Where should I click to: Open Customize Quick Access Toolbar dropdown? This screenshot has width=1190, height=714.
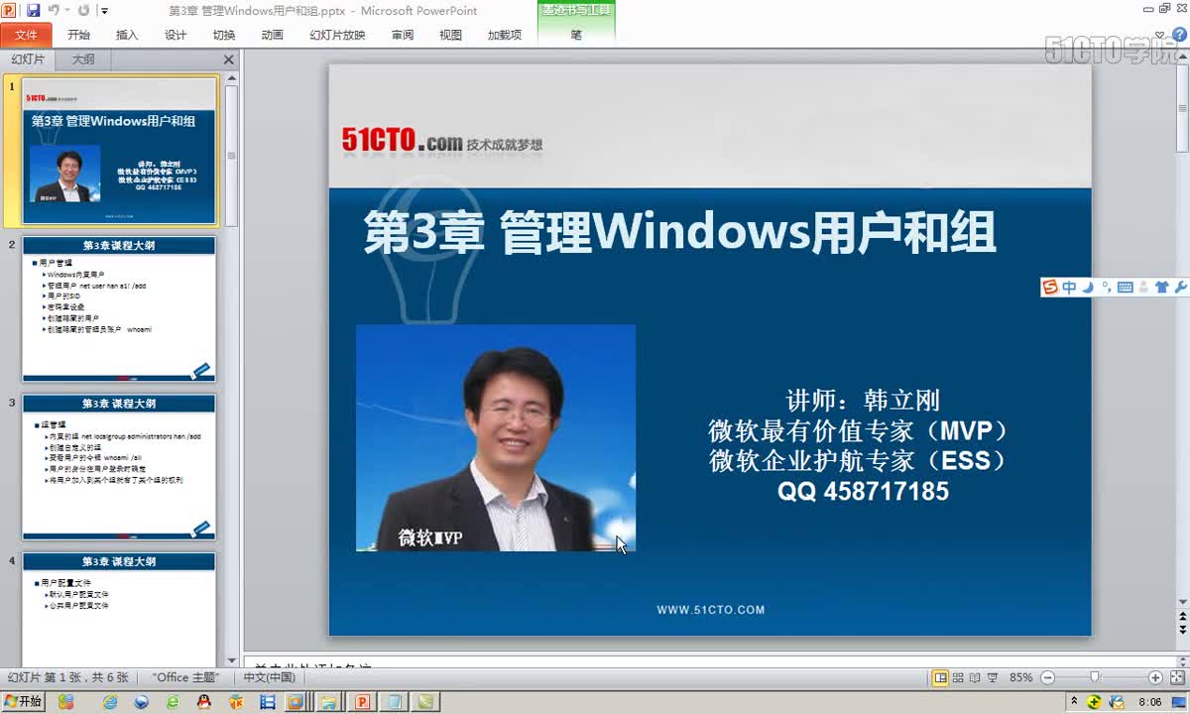coord(105,11)
